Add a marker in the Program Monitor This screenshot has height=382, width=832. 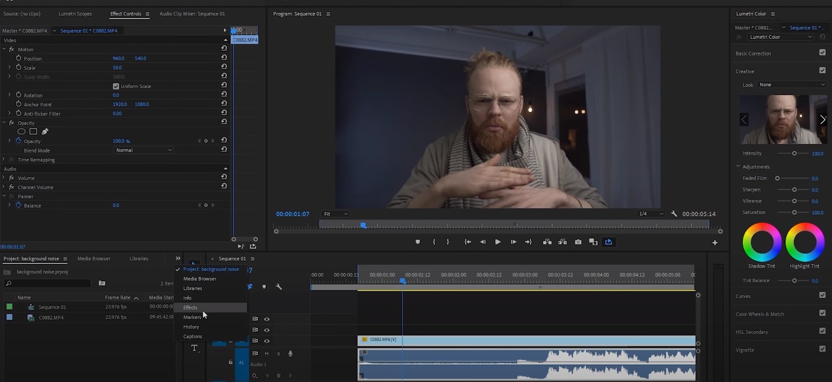click(x=418, y=242)
